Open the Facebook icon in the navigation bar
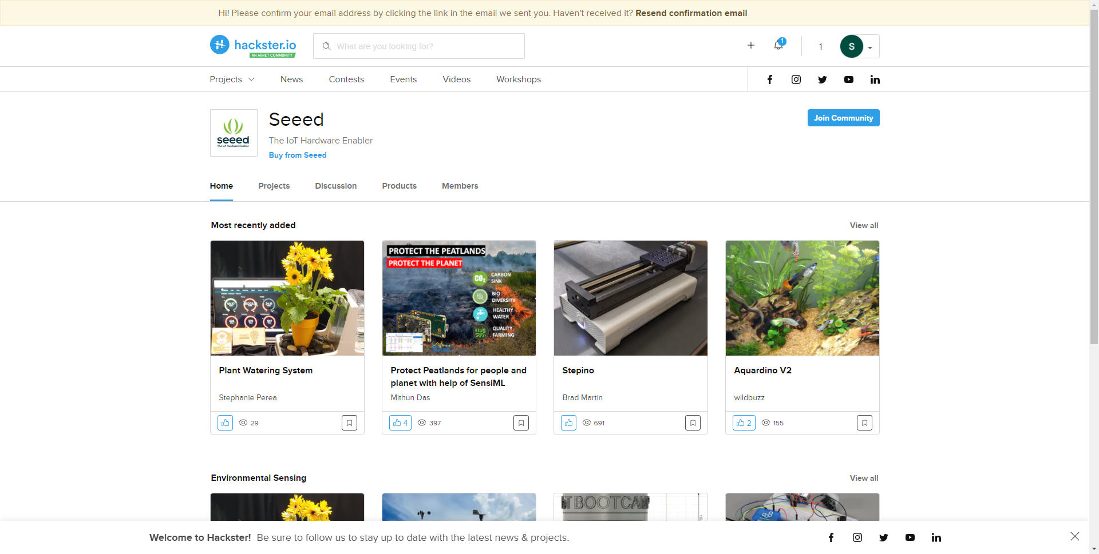 770,79
